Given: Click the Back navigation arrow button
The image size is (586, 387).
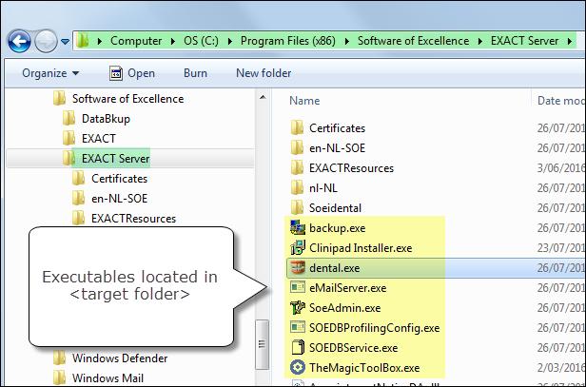Looking at the screenshot, I should click(19, 41).
